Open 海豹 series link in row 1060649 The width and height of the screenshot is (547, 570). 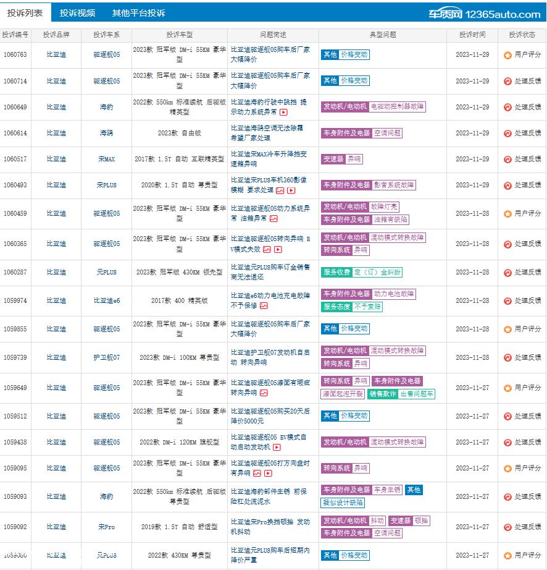coord(106,107)
